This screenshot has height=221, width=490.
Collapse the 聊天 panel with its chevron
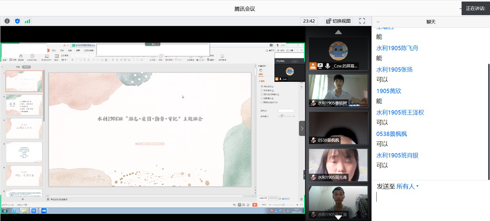click(378, 22)
